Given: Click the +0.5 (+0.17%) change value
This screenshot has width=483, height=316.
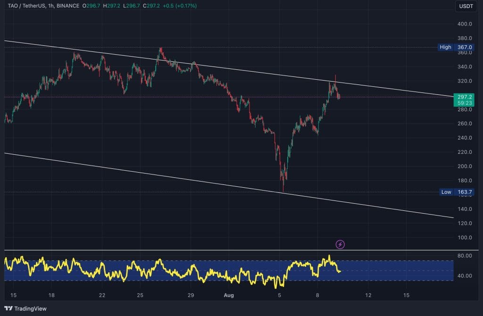Looking at the screenshot, I should click(179, 6).
